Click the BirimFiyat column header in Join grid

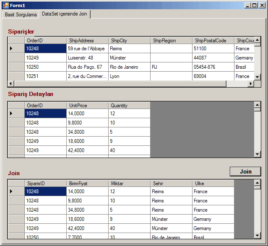click(87, 184)
